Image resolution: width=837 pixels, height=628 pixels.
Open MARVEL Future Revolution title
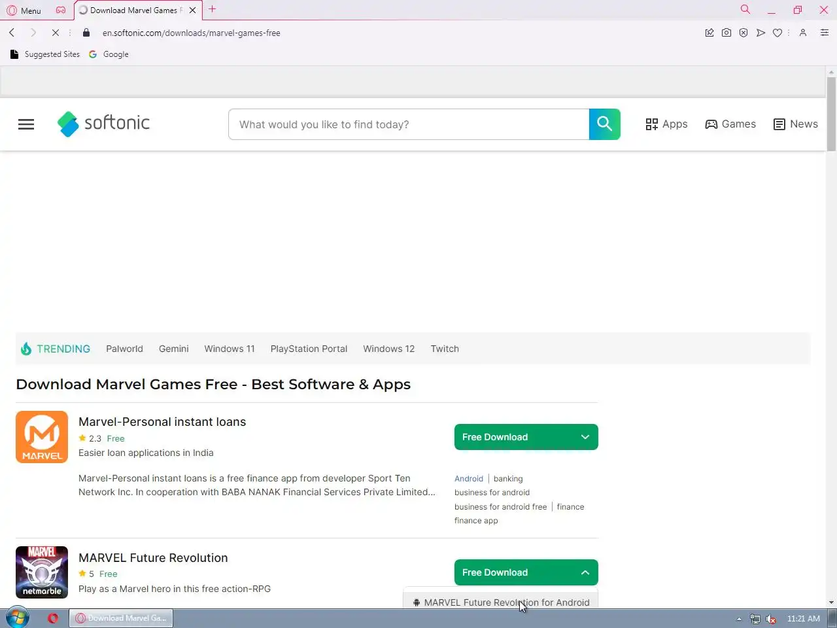coord(153,558)
